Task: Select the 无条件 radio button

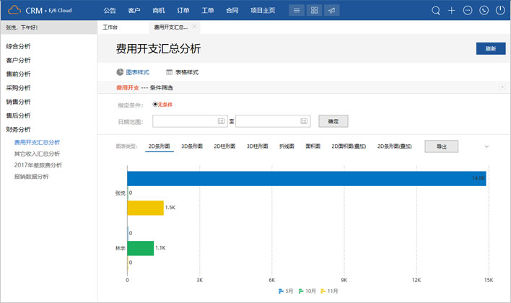Action: pos(155,105)
